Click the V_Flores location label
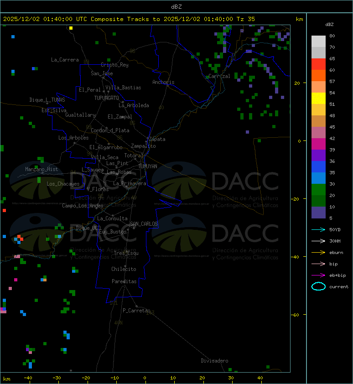This screenshot has width=353, height=384. point(98,189)
